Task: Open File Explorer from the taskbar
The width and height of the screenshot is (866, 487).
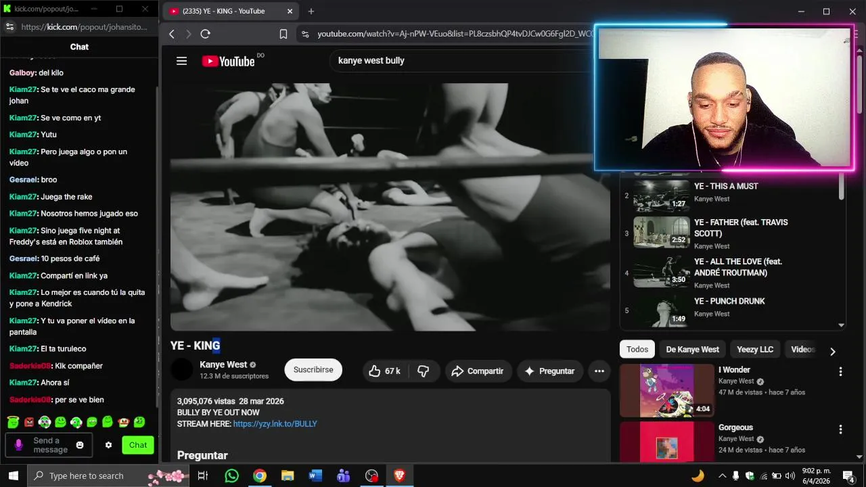Action: coord(288,476)
